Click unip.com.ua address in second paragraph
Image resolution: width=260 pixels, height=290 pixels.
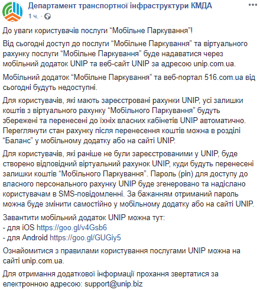pyautogui.click(x=214, y=64)
